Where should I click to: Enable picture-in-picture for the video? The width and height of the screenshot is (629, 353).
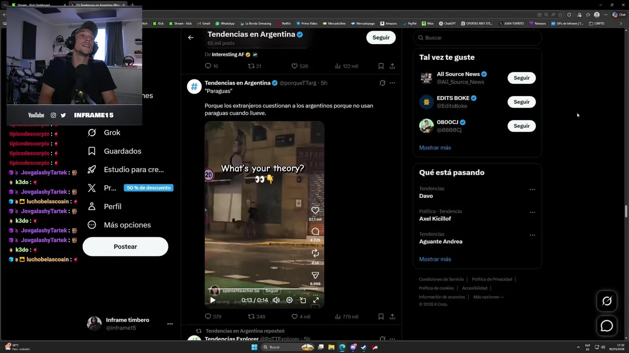tap(303, 300)
